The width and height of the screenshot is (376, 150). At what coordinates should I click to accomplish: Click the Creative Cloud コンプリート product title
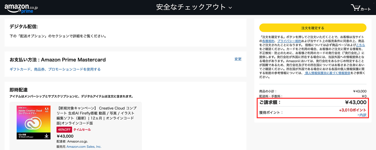(x=97, y=115)
